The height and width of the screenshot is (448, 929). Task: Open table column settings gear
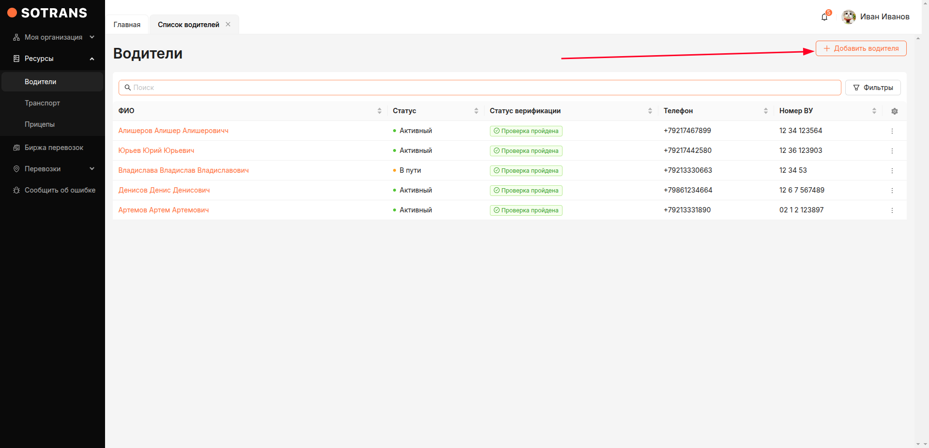coord(894,111)
